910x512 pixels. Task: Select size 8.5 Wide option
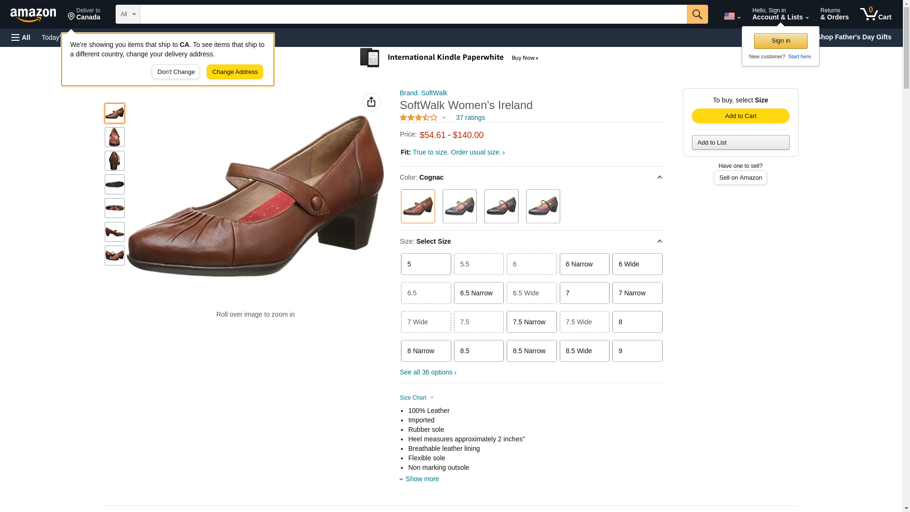pyautogui.click(x=584, y=351)
